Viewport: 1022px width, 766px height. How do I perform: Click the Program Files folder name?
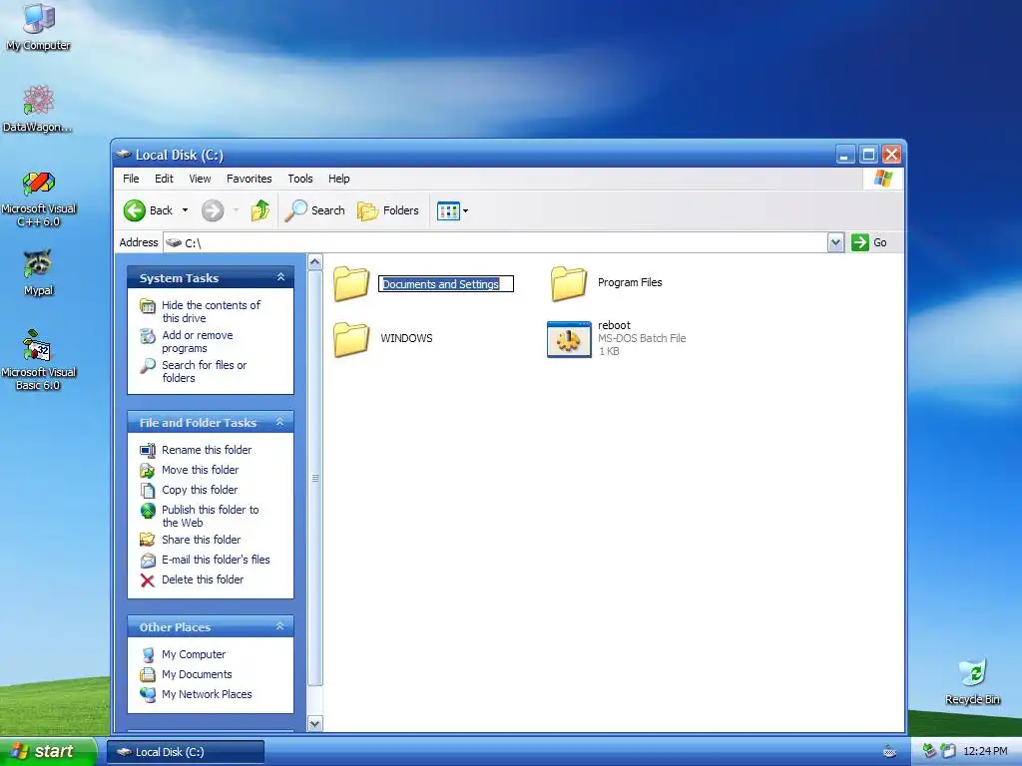coord(630,282)
